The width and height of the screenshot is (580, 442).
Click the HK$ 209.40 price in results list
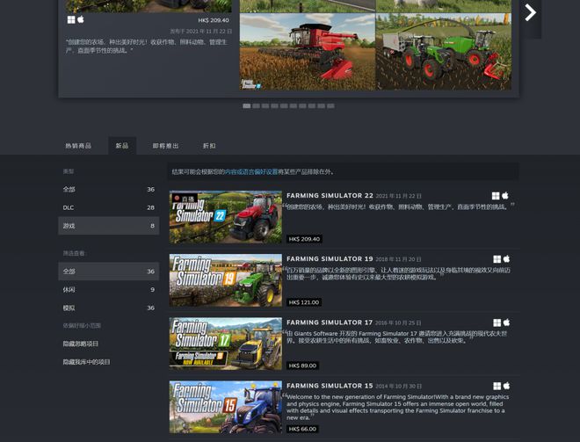point(304,239)
